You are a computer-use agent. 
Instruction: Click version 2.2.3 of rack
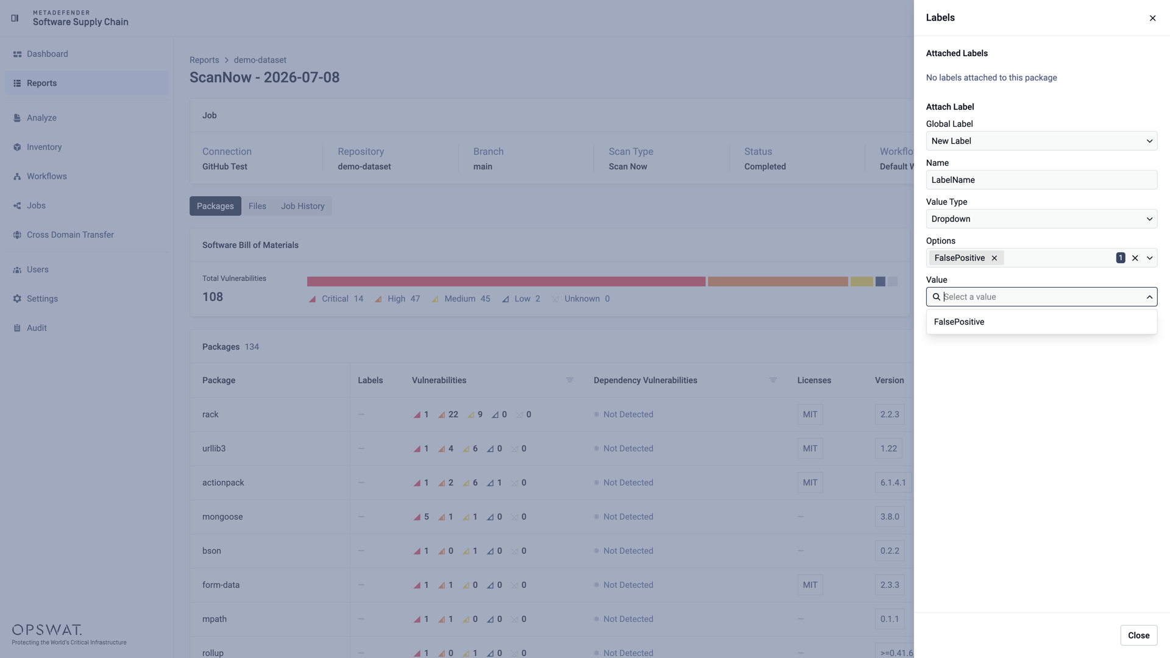(x=890, y=415)
